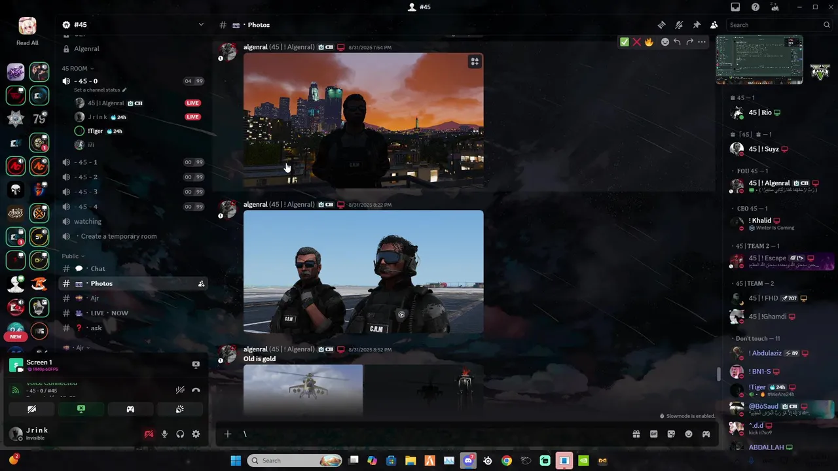Add red X reaction to message
Image resolution: width=838 pixels, height=471 pixels.
pos(636,42)
